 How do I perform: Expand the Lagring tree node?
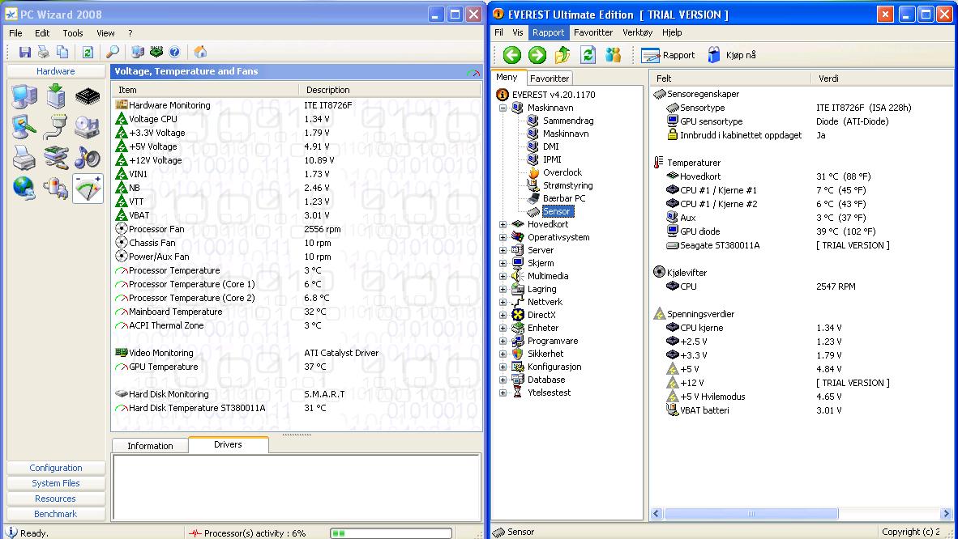[x=503, y=290]
